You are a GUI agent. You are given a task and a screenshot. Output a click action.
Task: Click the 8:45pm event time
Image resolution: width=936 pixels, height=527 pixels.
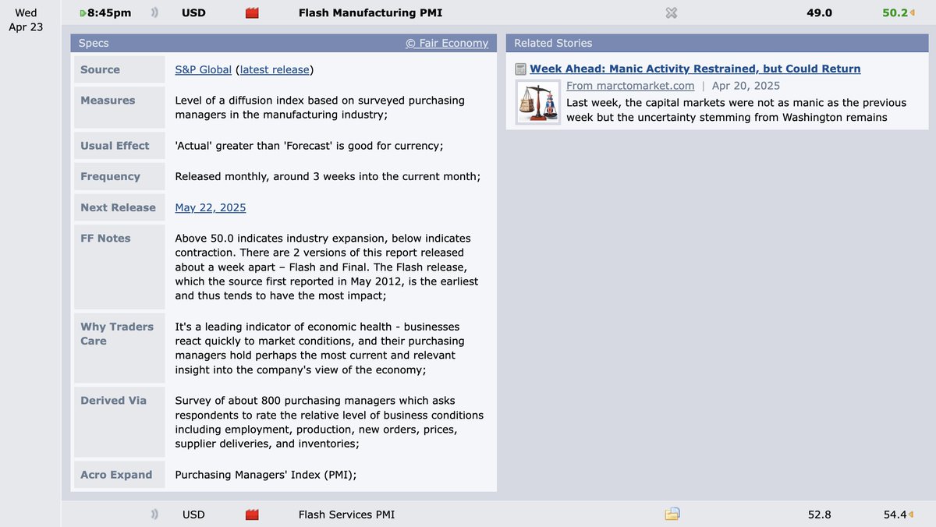pyautogui.click(x=109, y=12)
